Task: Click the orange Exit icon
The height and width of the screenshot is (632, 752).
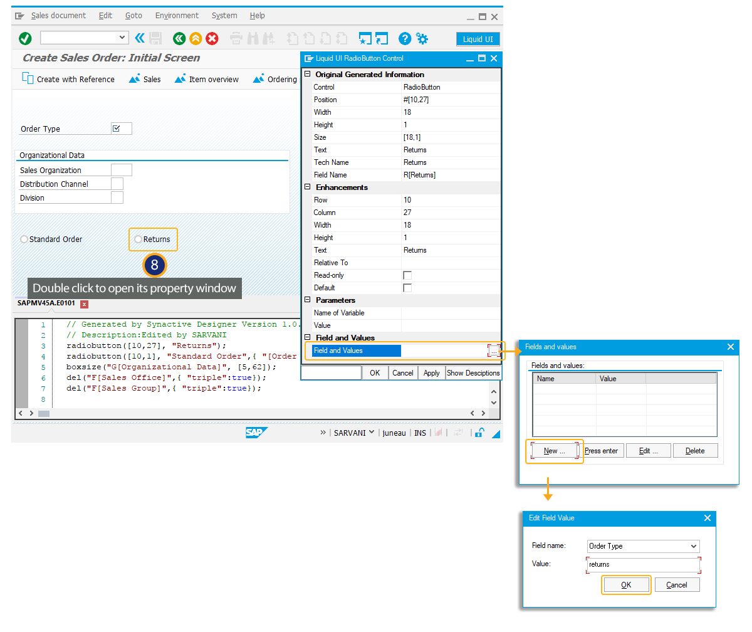Action: click(196, 39)
